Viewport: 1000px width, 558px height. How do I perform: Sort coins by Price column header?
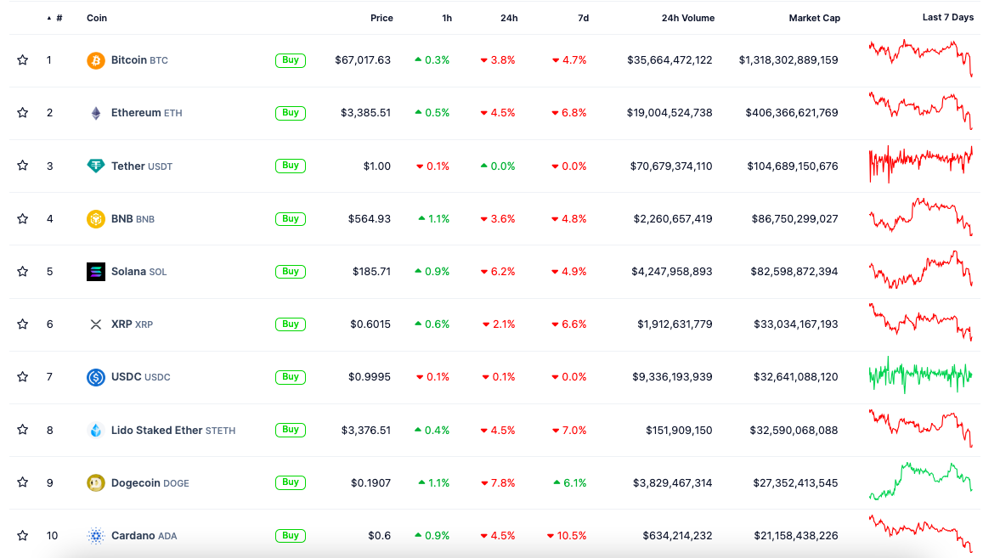click(x=381, y=18)
